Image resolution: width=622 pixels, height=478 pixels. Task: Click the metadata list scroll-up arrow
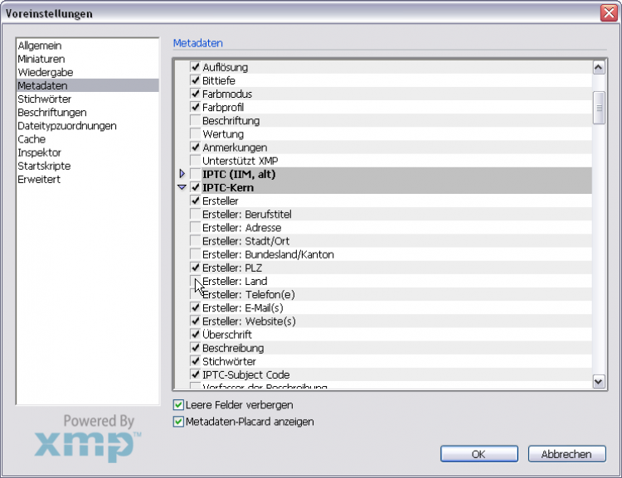coord(599,68)
